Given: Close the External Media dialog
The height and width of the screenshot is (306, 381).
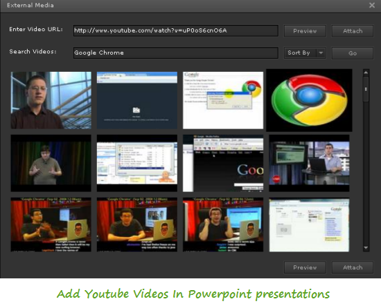Looking at the screenshot, I should (x=372, y=5).
